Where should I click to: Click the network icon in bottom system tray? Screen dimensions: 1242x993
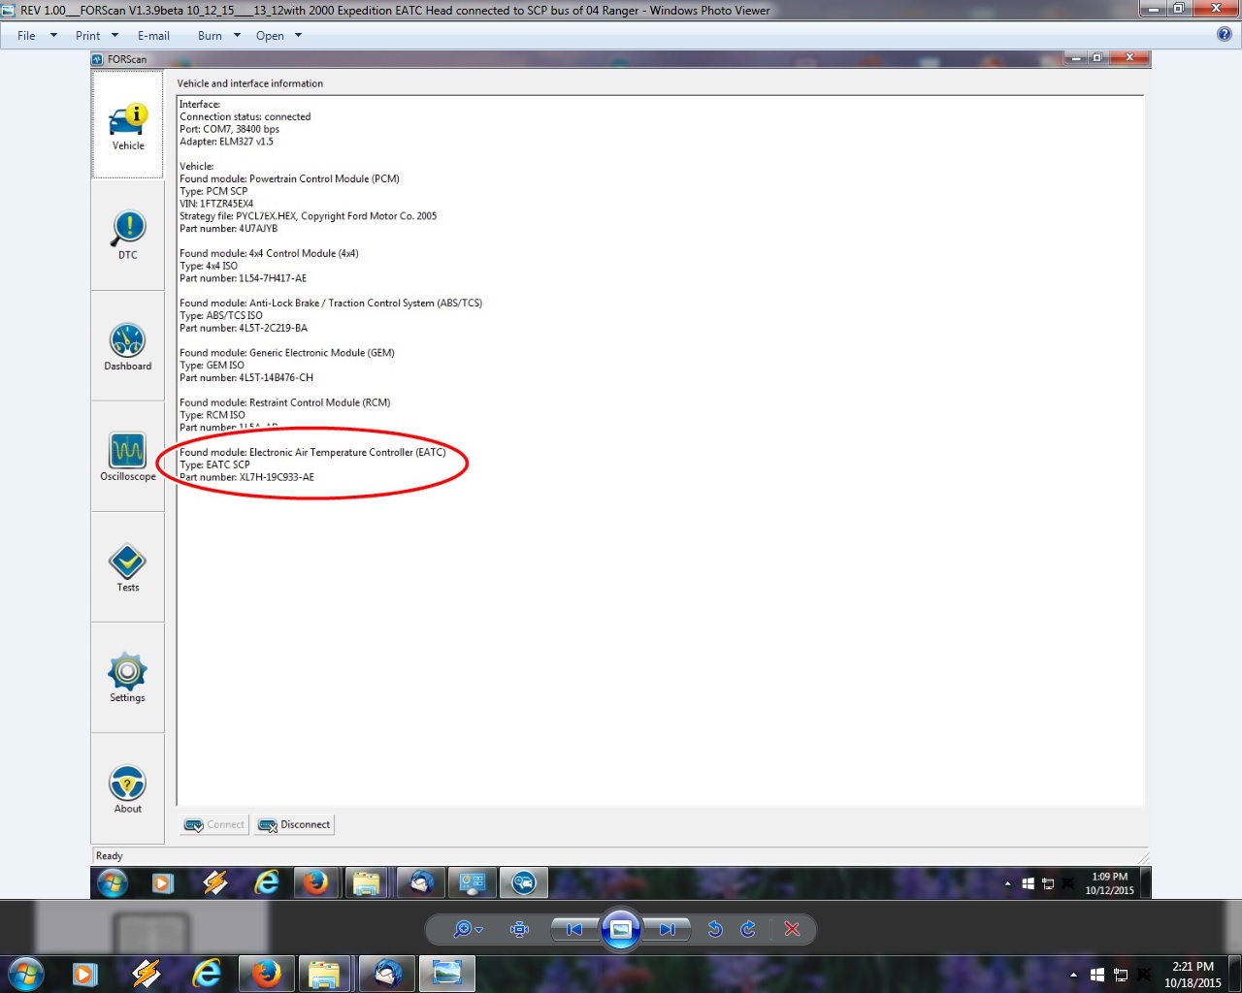1121,975
